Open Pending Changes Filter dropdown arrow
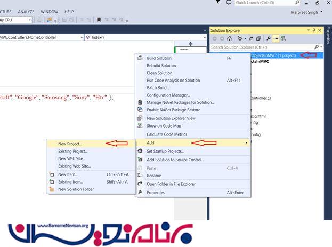The width and height of the screenshot is (332, 247). (245, 38)
